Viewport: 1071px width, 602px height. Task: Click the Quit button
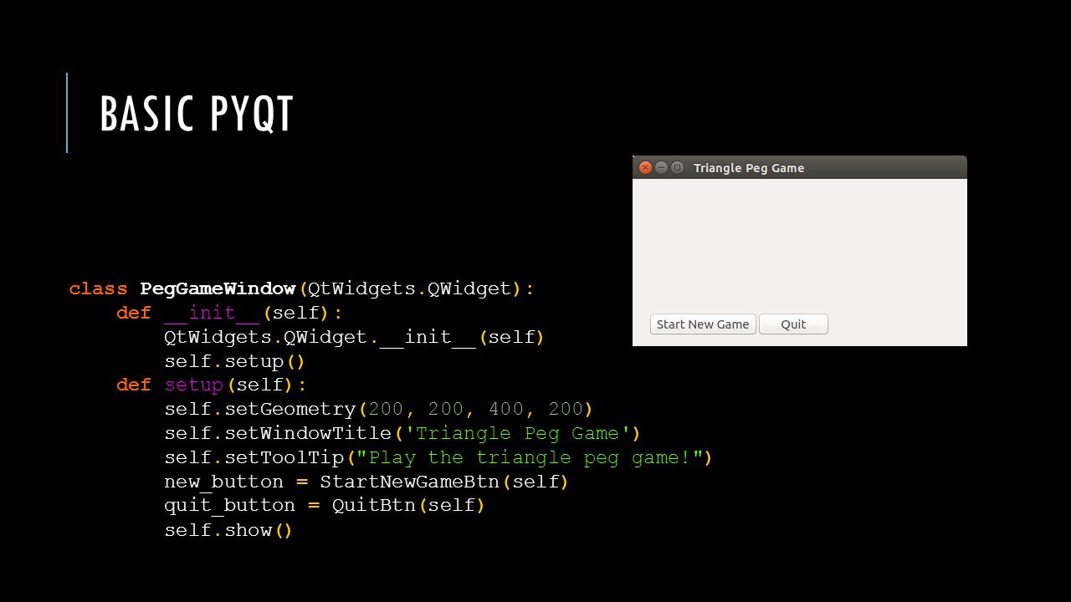point(793,324)
